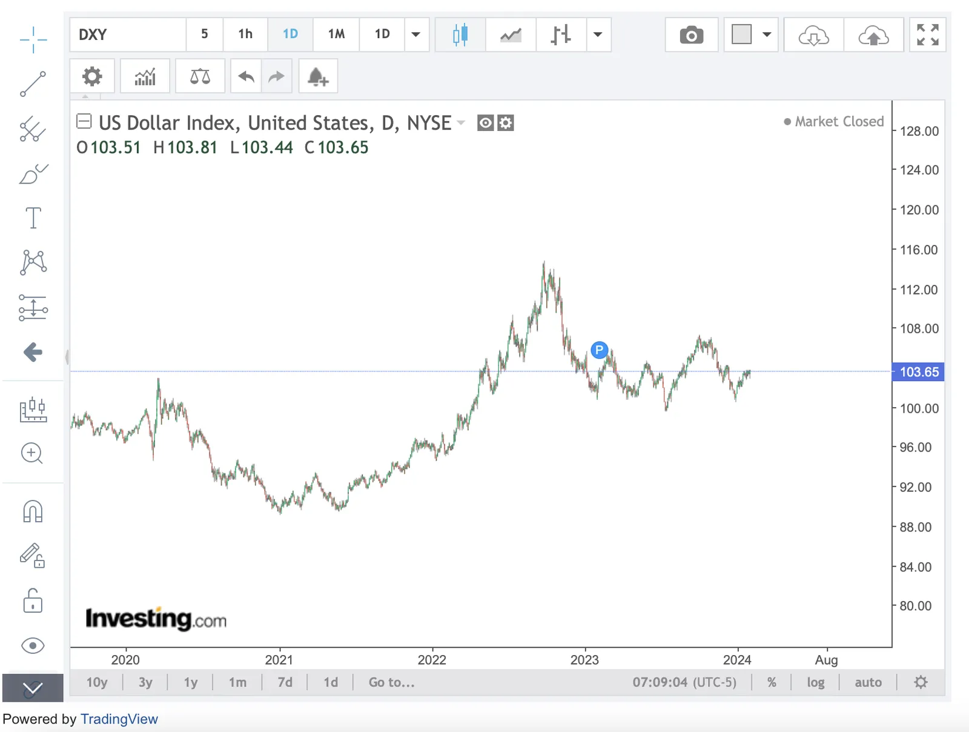Switch to area chart style

(511, 35)
